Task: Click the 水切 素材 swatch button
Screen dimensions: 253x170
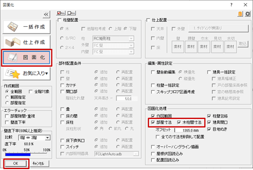Action: [231, 47]
